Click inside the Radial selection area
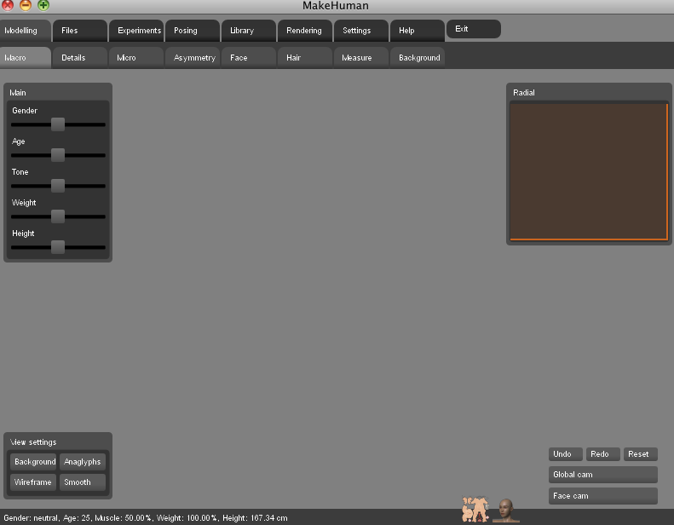This screenshot has height=525, width=674. [589, 171]
